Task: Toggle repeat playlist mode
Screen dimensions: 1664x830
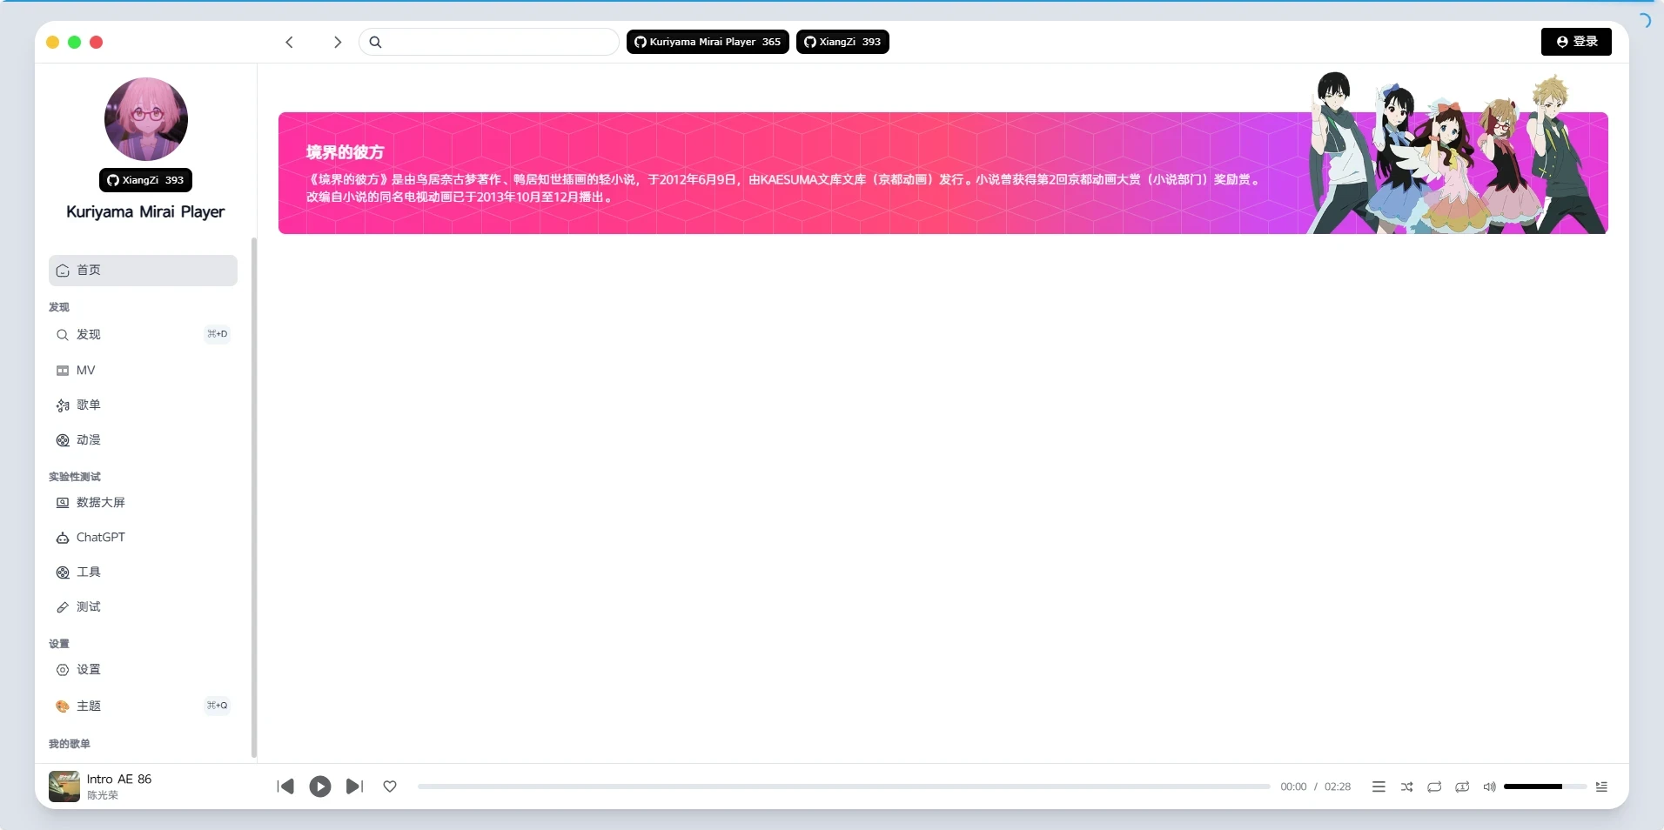Action: [x=1434, y=786]
